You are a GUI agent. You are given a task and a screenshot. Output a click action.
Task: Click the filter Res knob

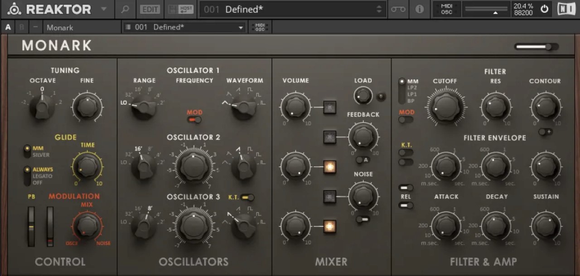coord(496,106)
